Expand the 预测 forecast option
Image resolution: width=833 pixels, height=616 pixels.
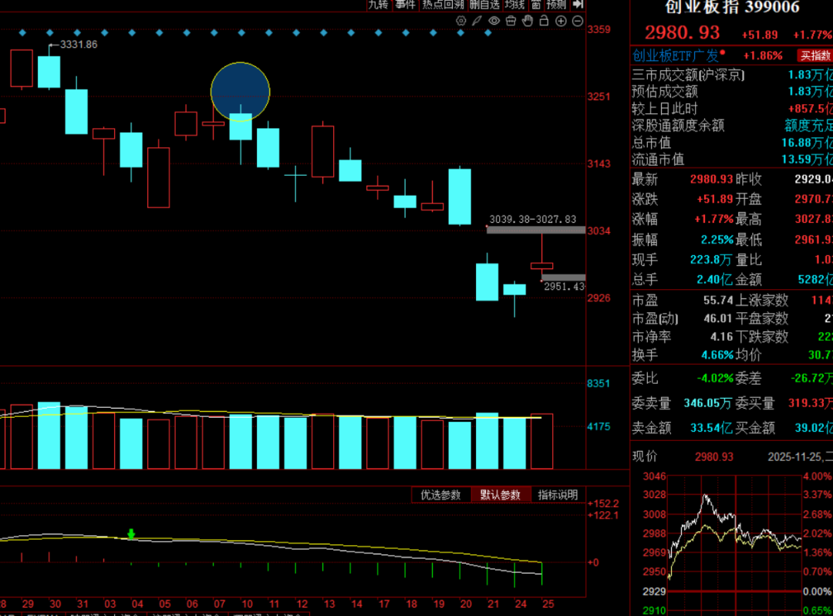(x=555, y=5)
